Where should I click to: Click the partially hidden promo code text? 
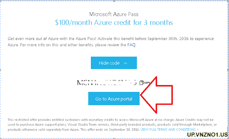click(x=107, y=83)
